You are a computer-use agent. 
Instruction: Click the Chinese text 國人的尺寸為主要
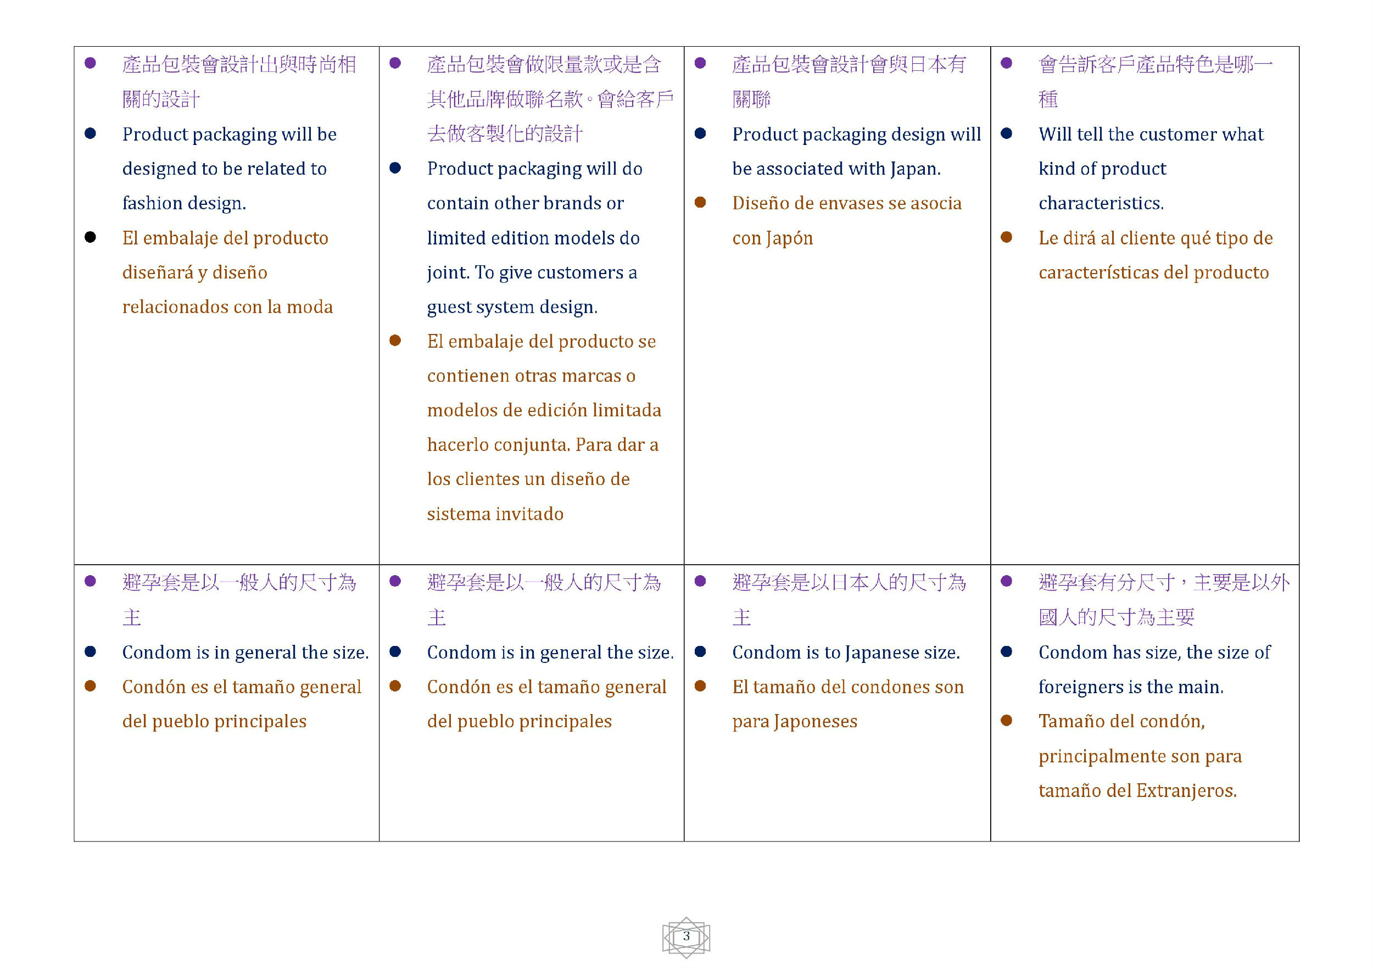(1117, 617)
